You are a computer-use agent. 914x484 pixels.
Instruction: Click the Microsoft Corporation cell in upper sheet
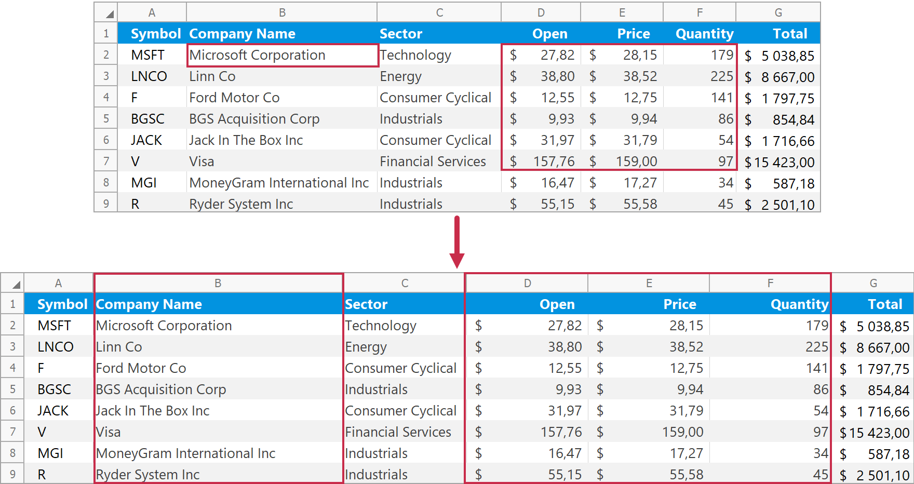(282, 55)
